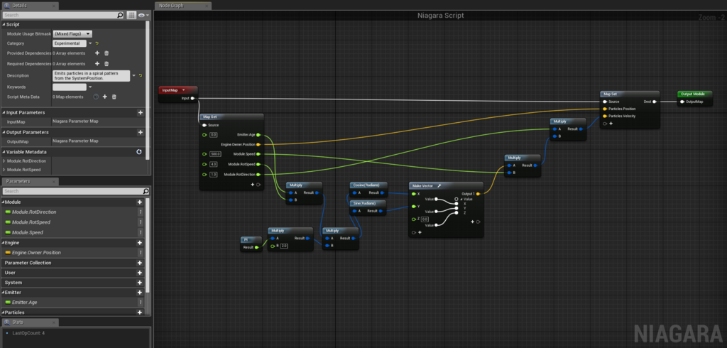Edit the Category text field Experimental
The height and width of the screenshot is (348, 727).
(70, 43)
